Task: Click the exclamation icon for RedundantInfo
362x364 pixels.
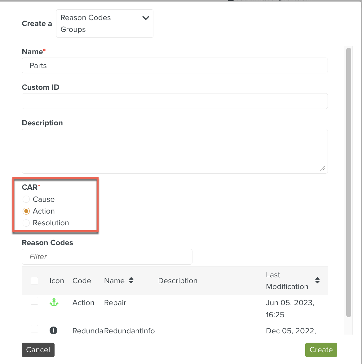Action: pyautogui.click(x=53, y=331)
